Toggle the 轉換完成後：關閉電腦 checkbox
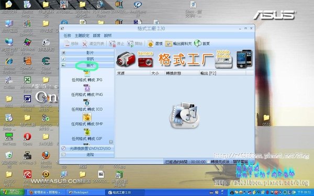 209,162
